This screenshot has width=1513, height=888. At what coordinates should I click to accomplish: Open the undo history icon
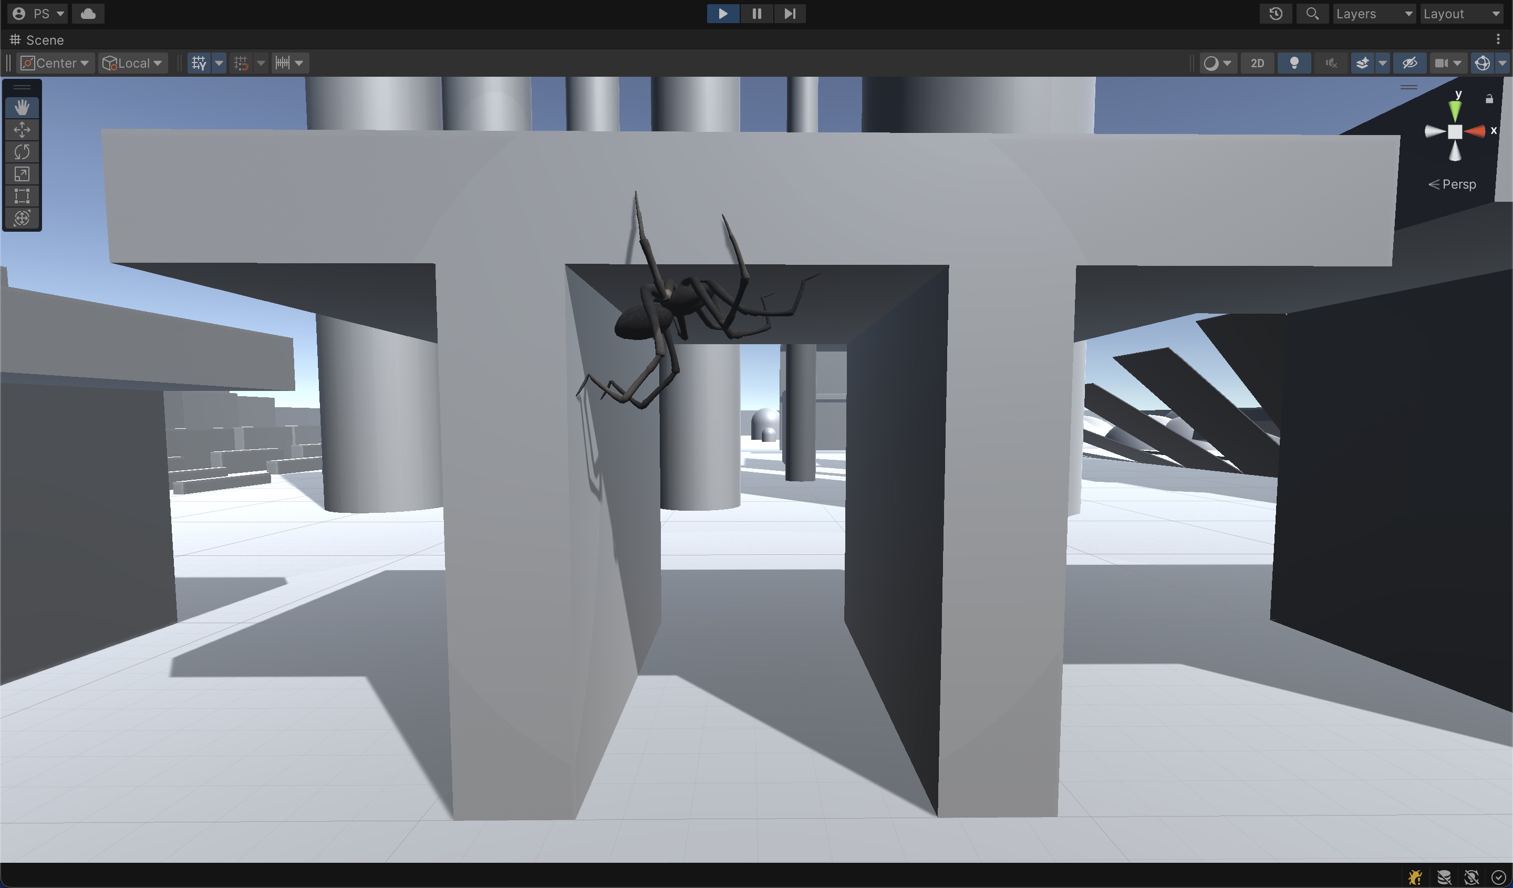point(1276,13)
